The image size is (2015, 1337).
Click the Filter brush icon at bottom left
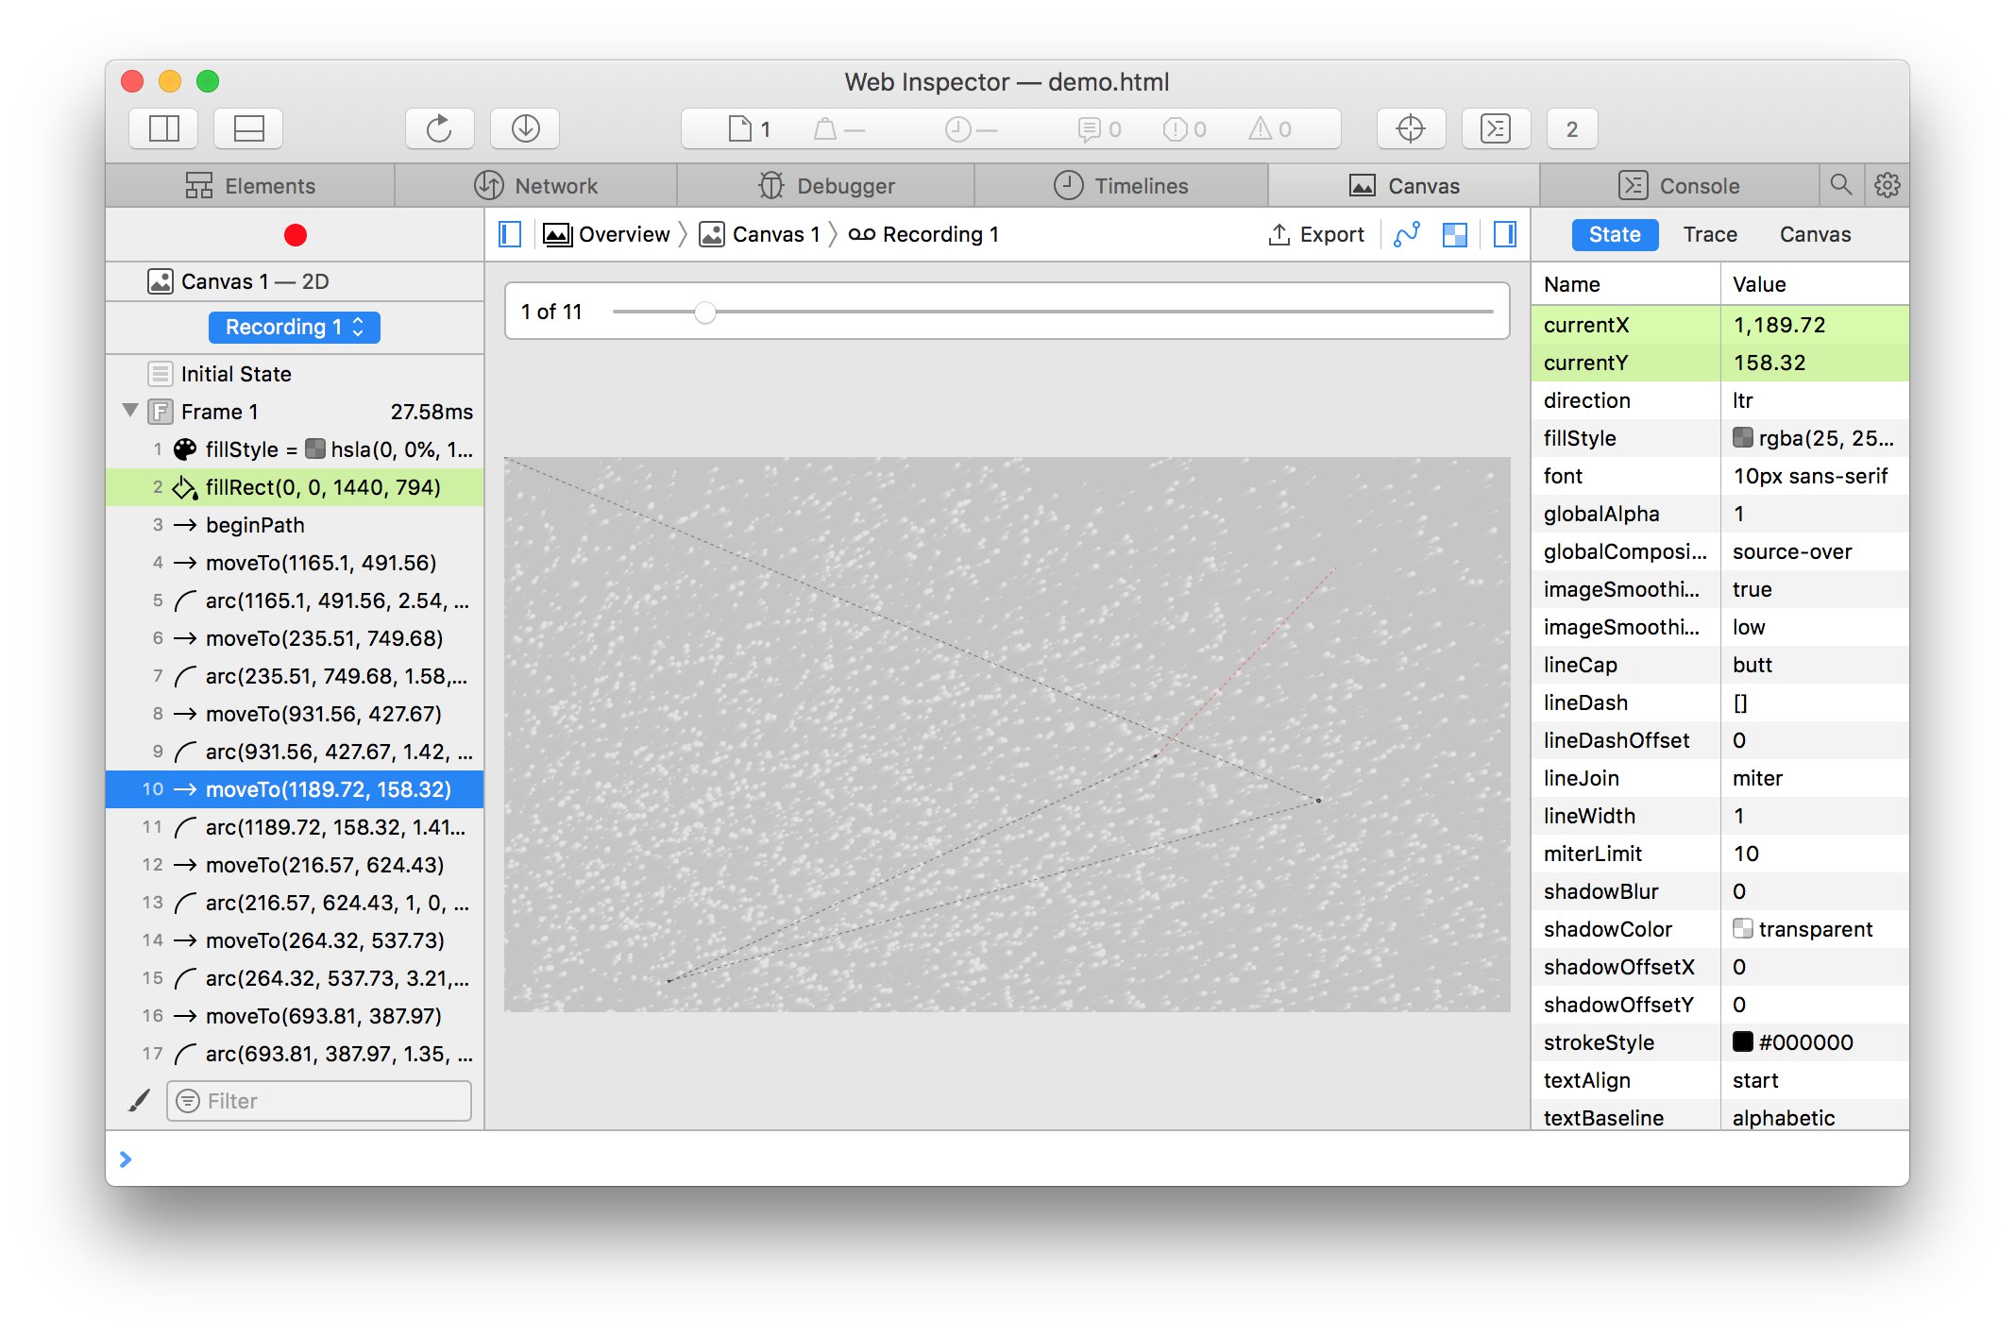(x=139, y=1101)
